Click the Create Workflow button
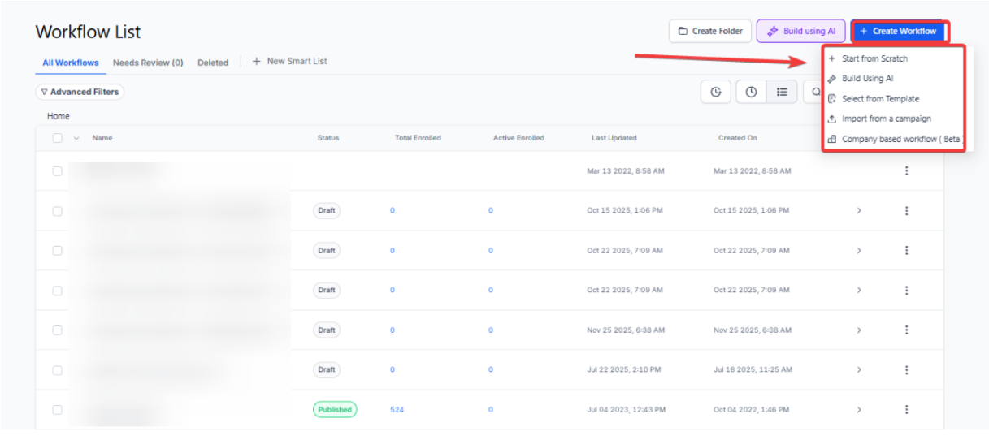The width and height of the screenshot is (989, 444). click(x=898, y=31)
